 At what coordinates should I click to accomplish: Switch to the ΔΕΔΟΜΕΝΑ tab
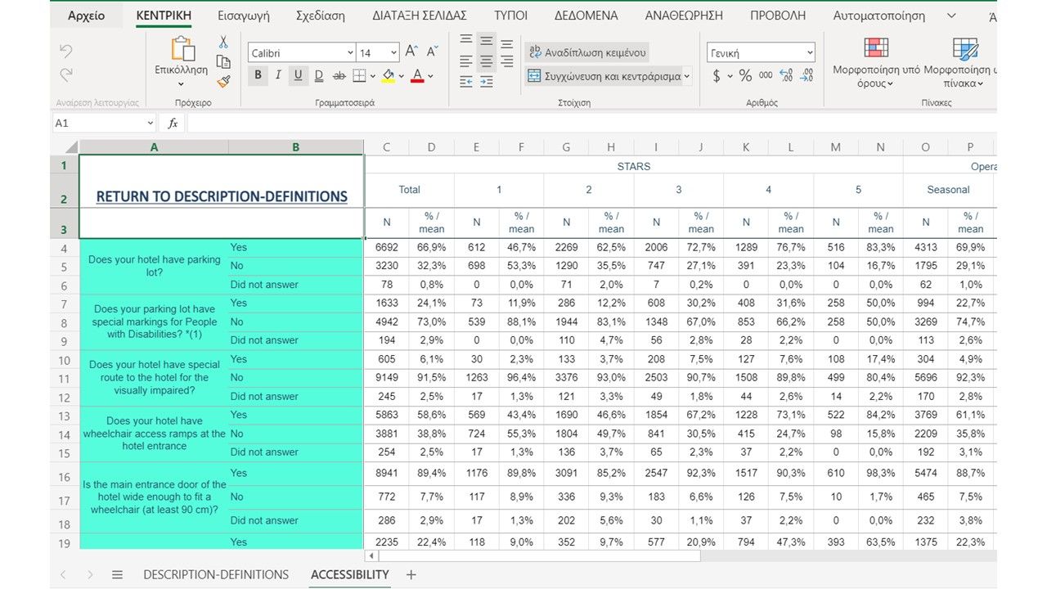click(x=586, y=16)
